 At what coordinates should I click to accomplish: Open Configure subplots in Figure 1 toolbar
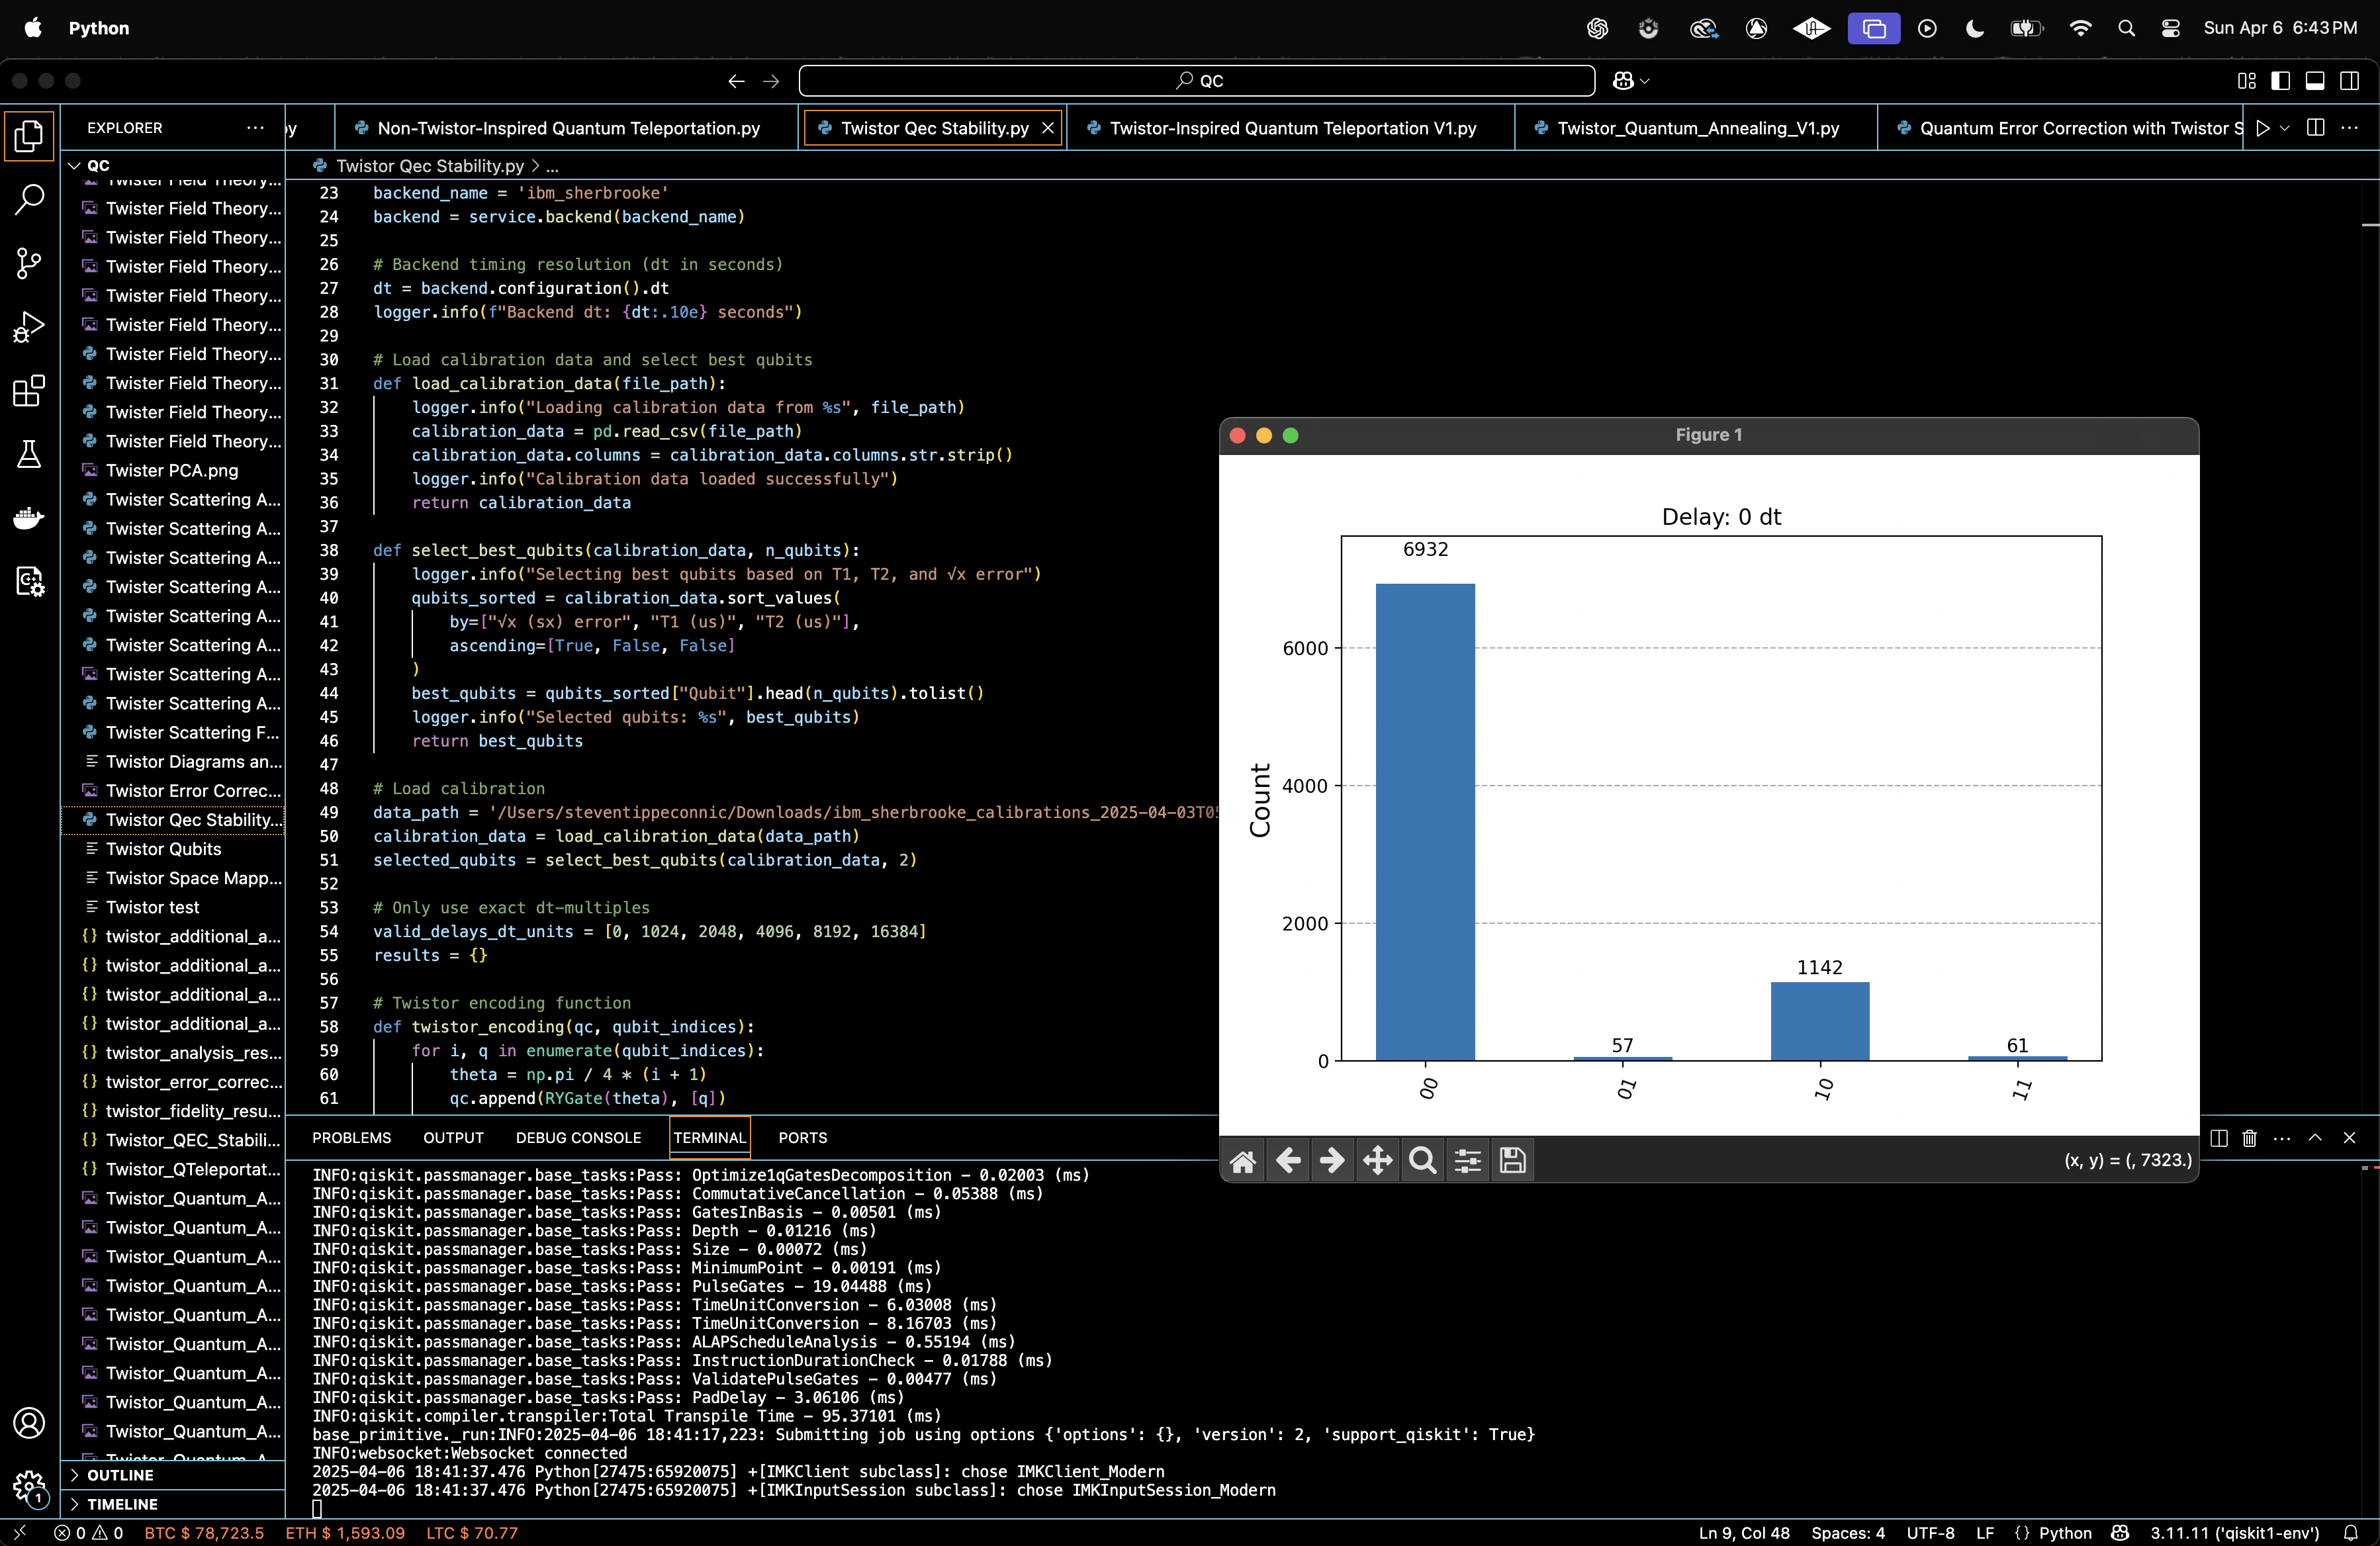pos(1468,1160)
